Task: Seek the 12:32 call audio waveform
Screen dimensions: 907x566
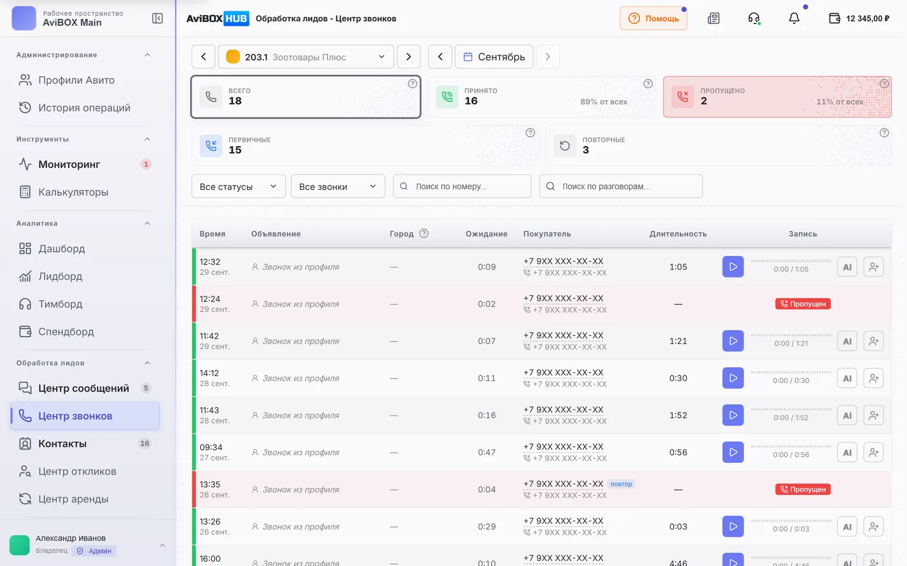Action: (x=791, y=261)
